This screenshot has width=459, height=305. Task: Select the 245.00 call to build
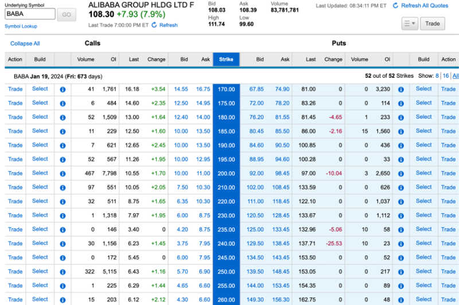(x=40, y=257)
